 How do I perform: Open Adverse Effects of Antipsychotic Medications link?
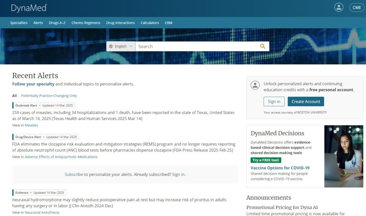pyautogui.click(x=61, y=157)
